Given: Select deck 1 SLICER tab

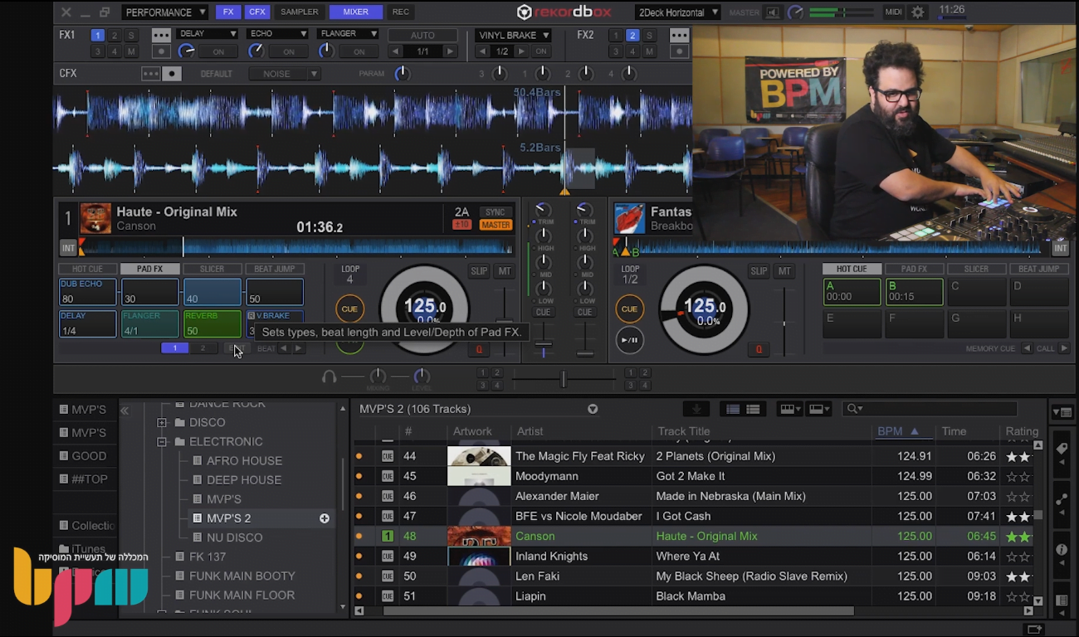Looking at the screenshot, I should (x=212, y=269).
